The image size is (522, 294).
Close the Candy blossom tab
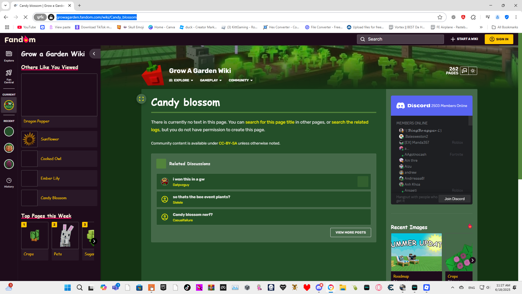(70, 5)
